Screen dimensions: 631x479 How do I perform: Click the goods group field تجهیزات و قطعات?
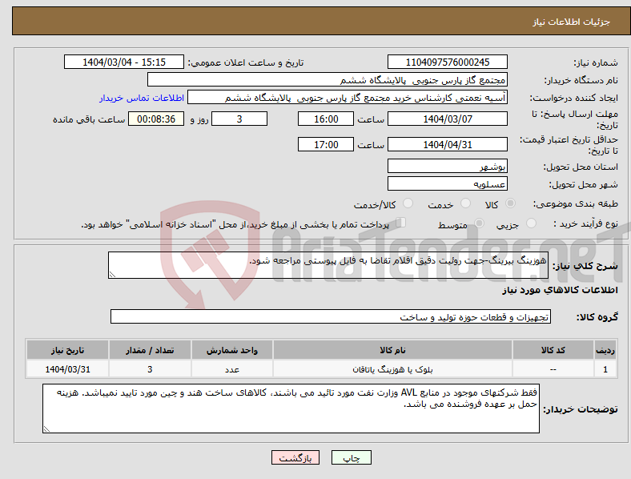(x=331, y=316)
